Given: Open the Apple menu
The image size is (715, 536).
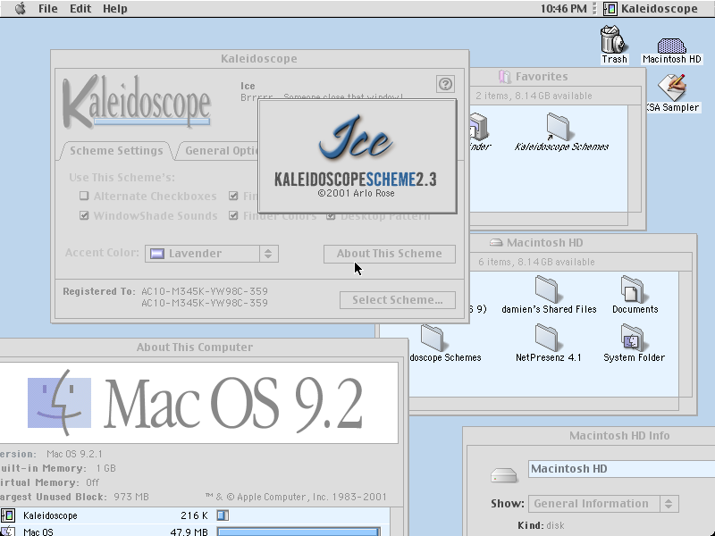Looking at the screenshot, I should [x=20, y=9].
